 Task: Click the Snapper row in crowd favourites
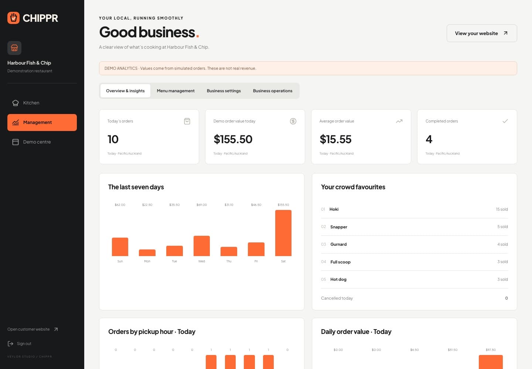[415, 227]
